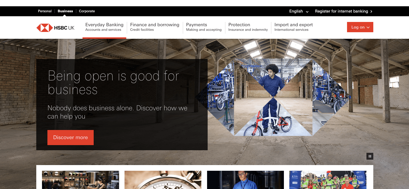
Task: Expand the Log on menu
Action: coord(360,27)
